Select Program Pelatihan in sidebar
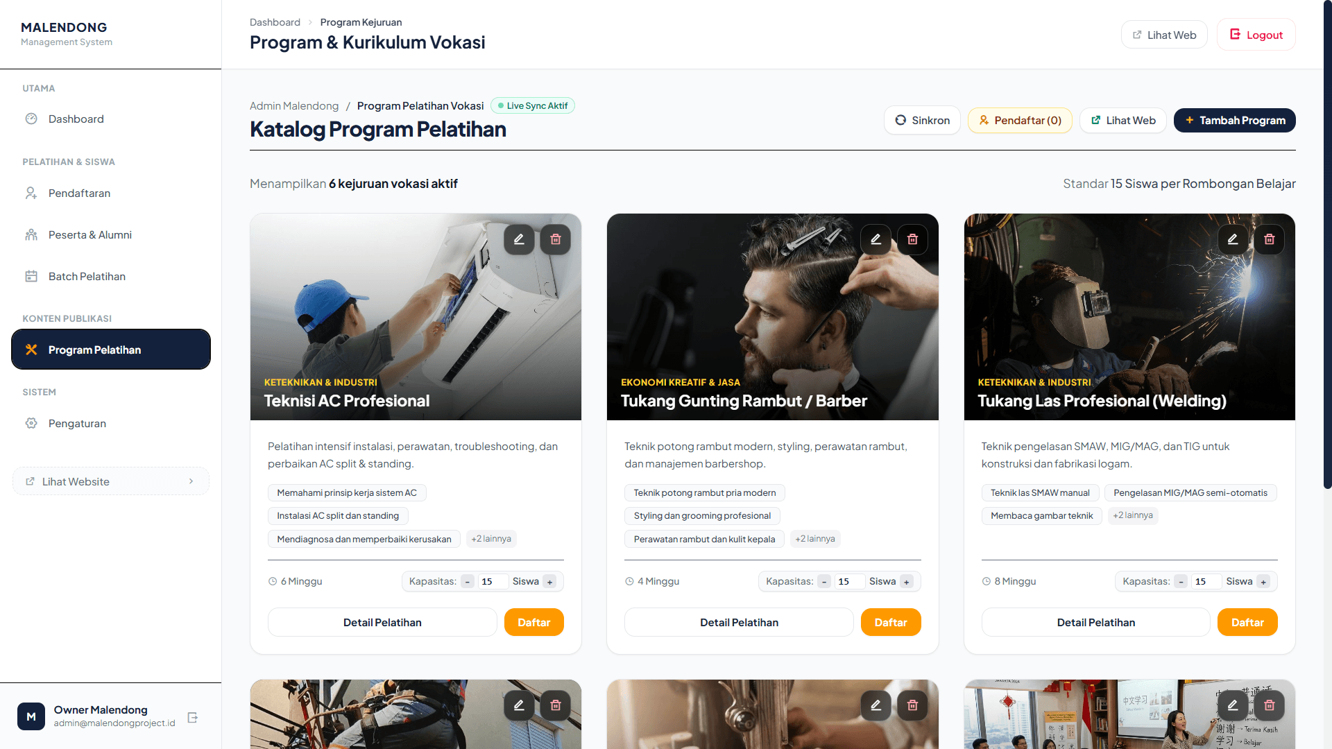Image resolution: width=1332 pixels, height=749 pixels. [111, 350]
